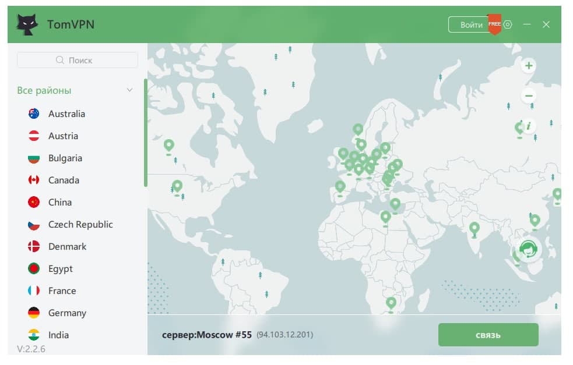Open customer support headset icon
The image size is (573, 365).
528,249
